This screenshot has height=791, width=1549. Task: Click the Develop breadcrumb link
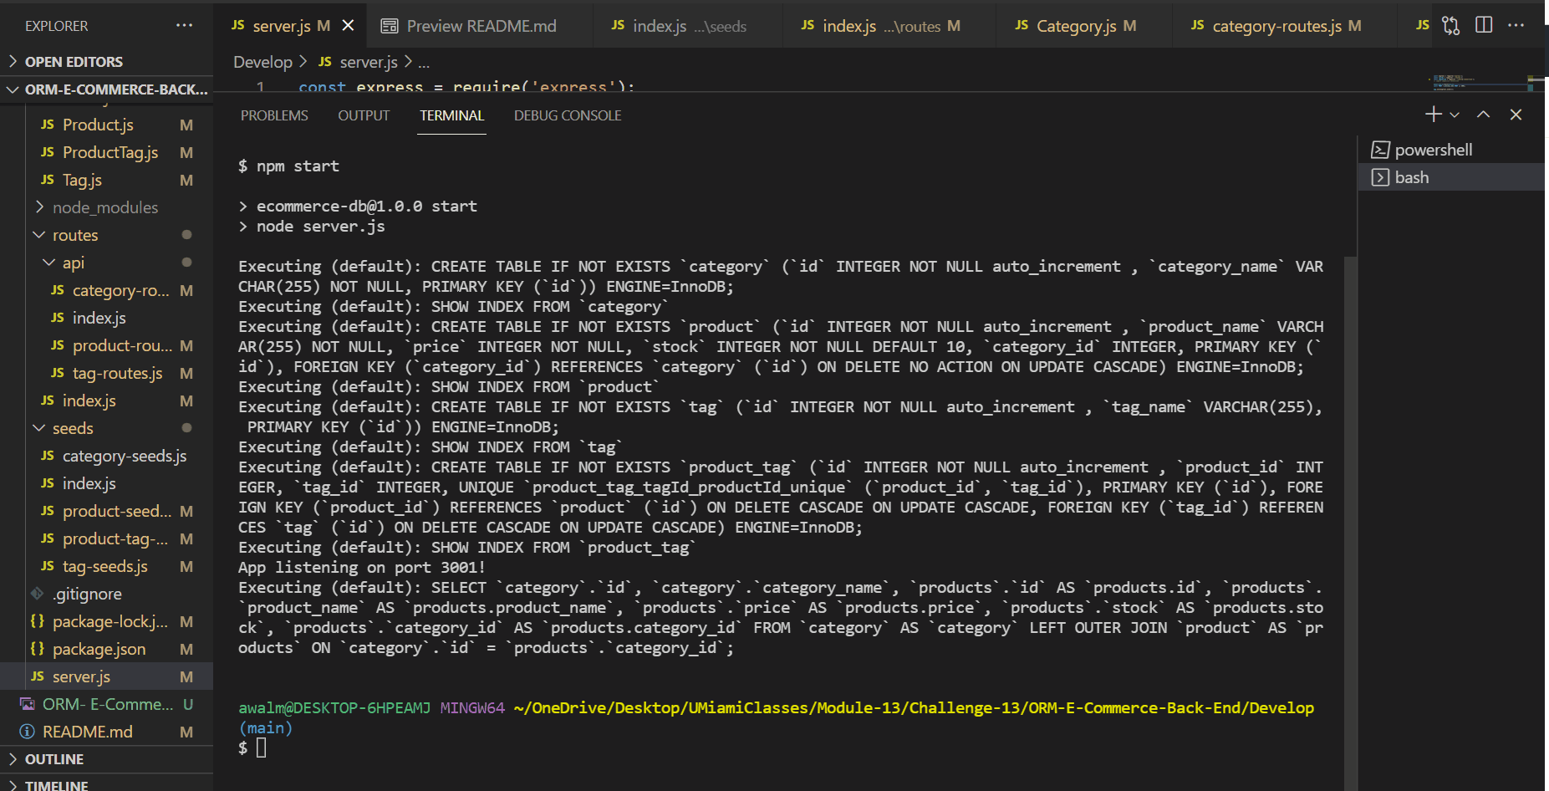[262, 61]
